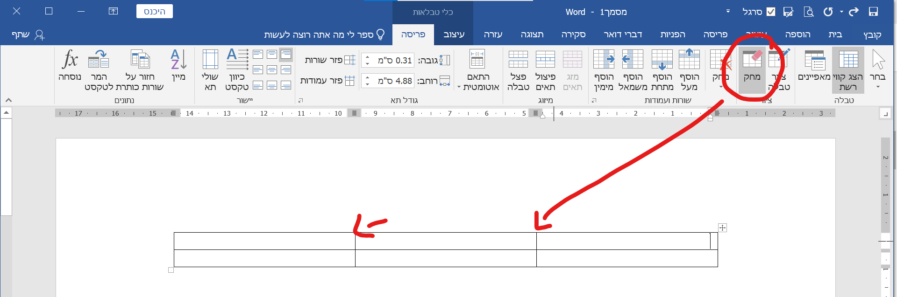This screenshot has height=297, width=897.
Task: Insert column to the left (הוסף משמאל)
Action: (x=633, y=70)
